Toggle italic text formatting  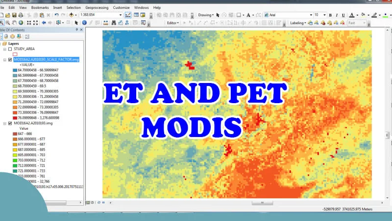(x=337, y=15)
